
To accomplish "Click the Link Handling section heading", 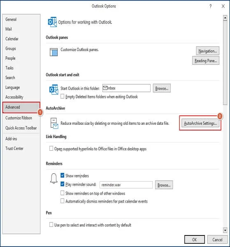I will coord(56,137).
